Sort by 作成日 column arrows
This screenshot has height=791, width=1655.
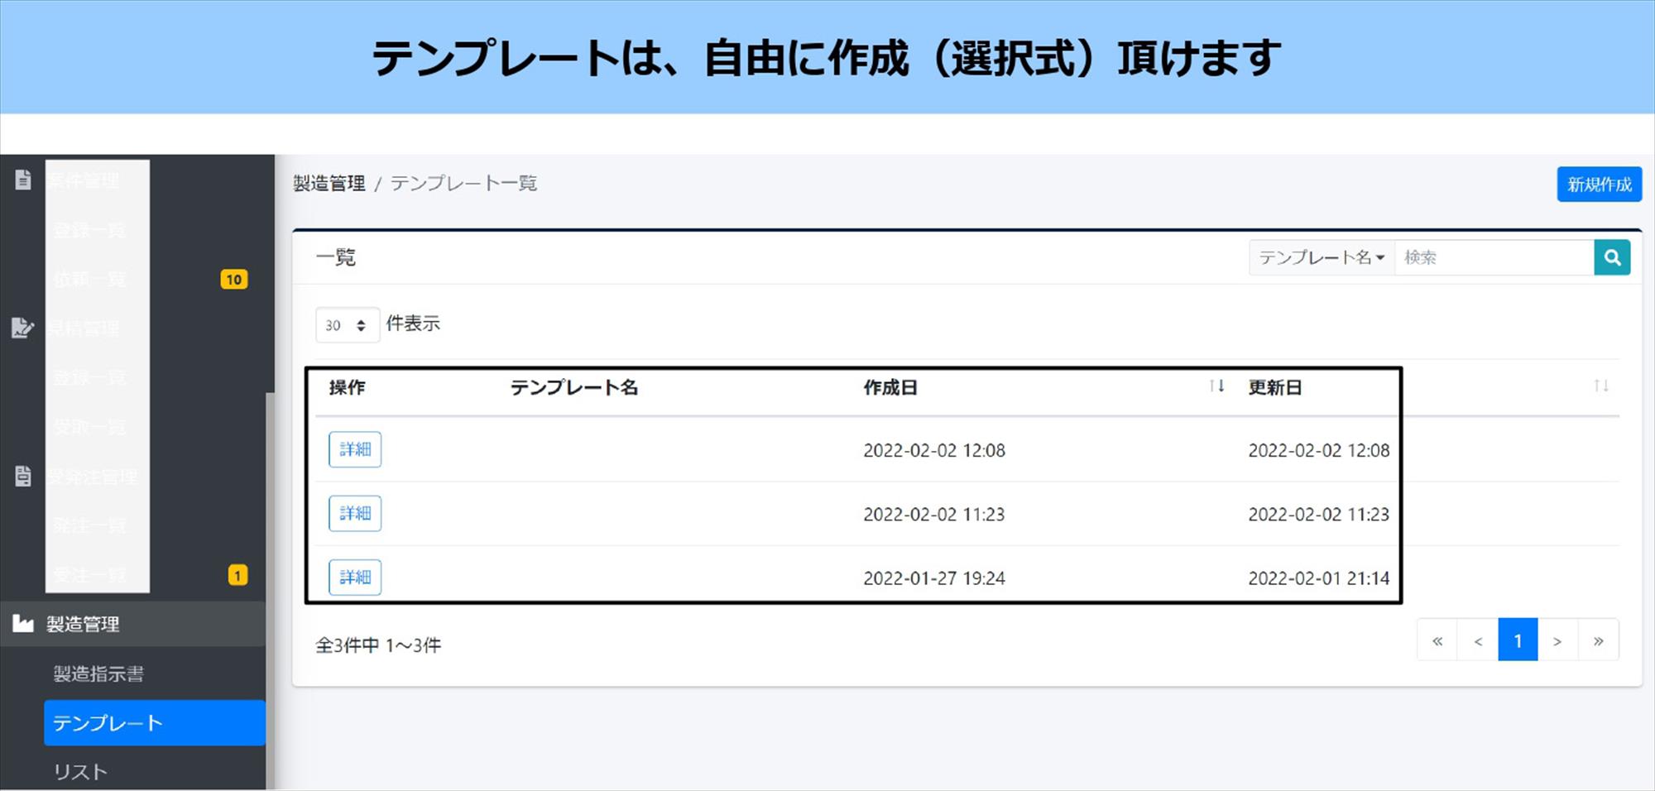(1216, 386)
